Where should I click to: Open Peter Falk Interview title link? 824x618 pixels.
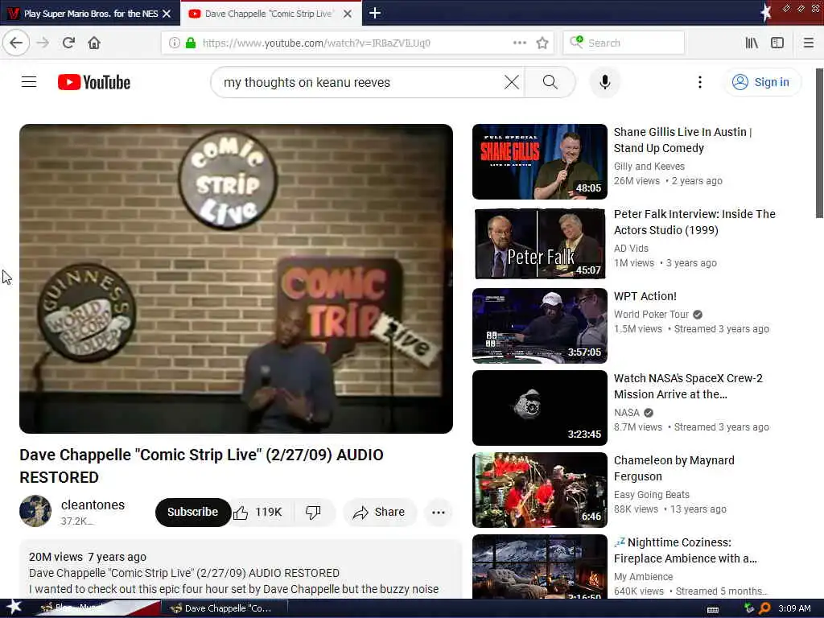pos(694,222)
